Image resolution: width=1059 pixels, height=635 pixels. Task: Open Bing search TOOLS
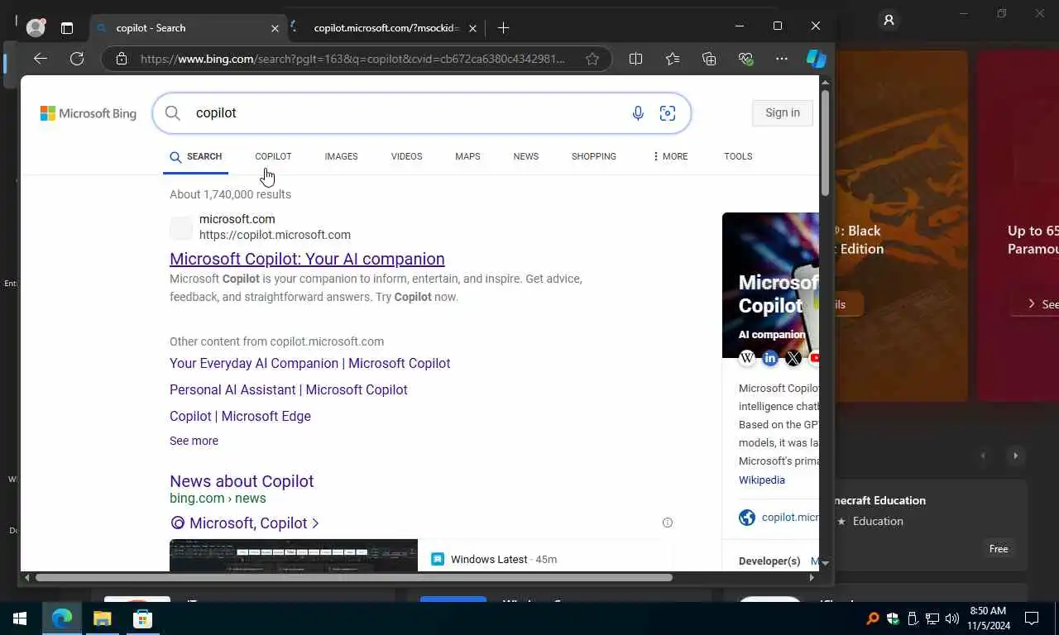[738, 156]
